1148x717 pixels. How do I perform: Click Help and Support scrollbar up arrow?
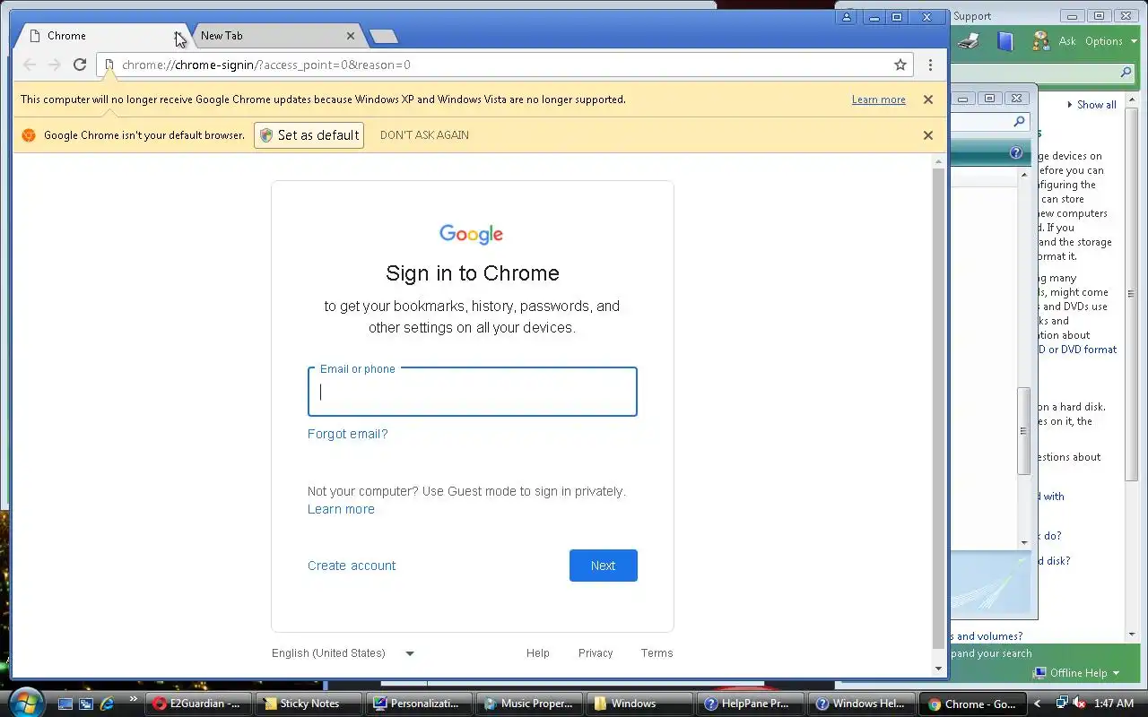pyautogui.click(x=1132, y=101)
